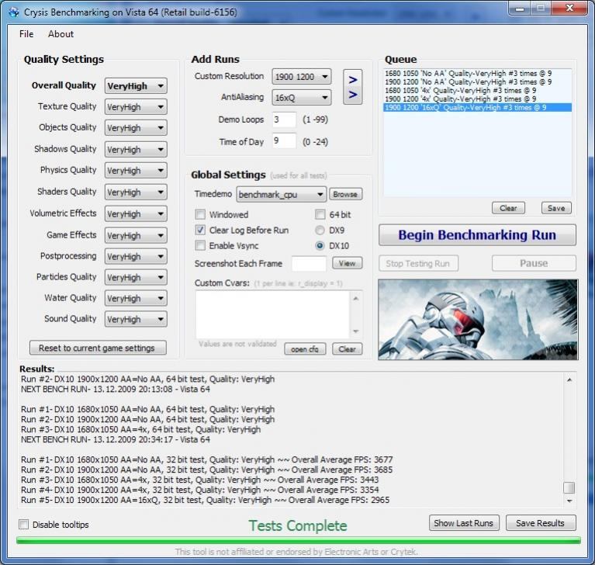Open the Timedemo benchmark_cpu dropdown
This screenshot has width=595, height=565.
[281, 194]
